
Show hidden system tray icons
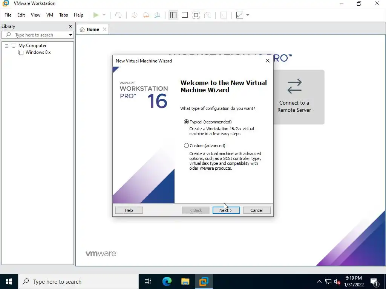coord(319,281)
